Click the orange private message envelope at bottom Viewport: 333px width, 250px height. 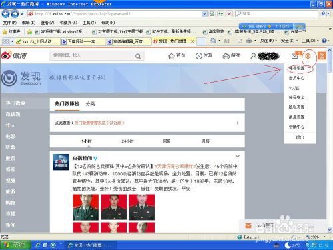(x=248, y=226)
